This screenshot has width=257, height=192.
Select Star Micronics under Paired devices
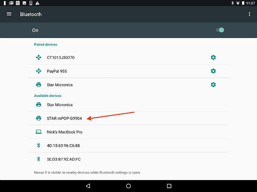tap(128, 85)
